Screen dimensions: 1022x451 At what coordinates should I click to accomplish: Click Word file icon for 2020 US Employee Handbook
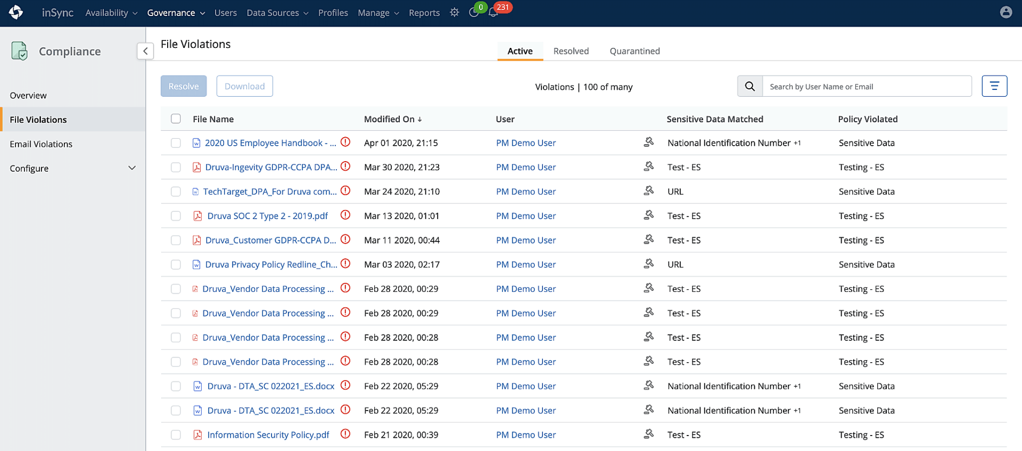pyautogui.click(x=196, y=143)
